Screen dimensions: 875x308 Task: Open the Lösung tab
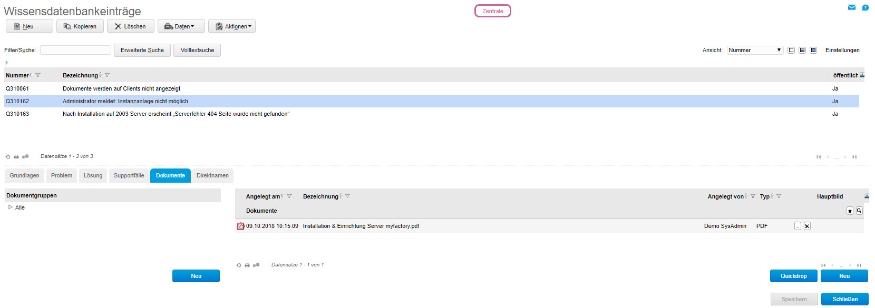93,176
